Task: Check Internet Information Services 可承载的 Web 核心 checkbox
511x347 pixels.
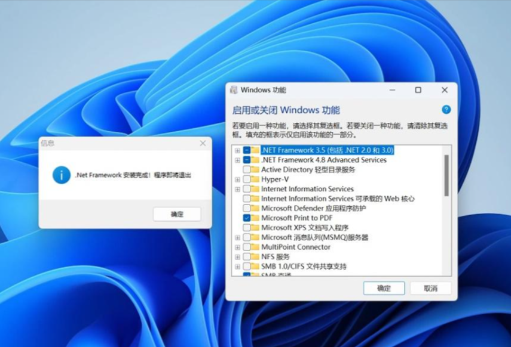Action: tap(247, 199)
